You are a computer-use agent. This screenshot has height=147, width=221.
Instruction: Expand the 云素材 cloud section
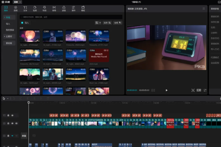(x=9, y=36)
